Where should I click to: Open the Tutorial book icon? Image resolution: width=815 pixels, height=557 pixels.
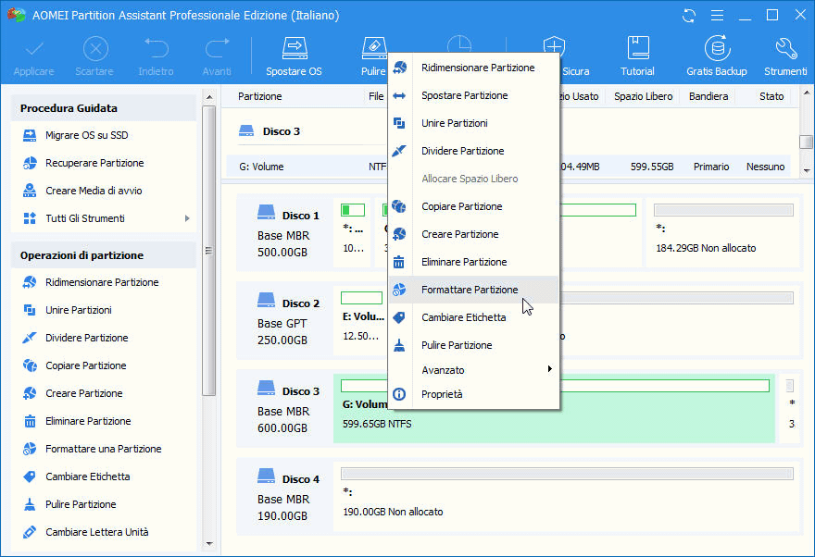[637, 49]
